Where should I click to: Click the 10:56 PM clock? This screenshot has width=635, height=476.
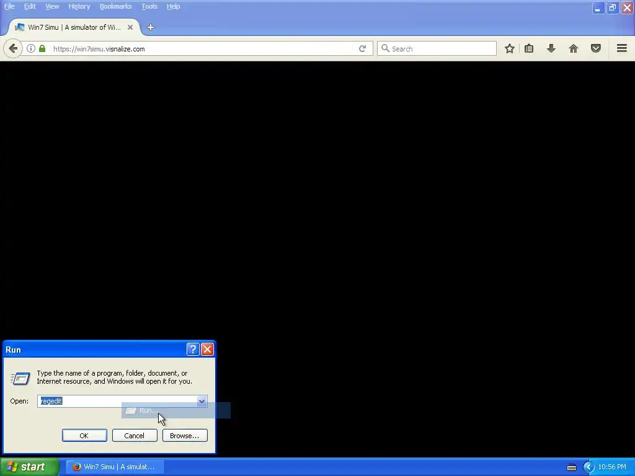612,467
